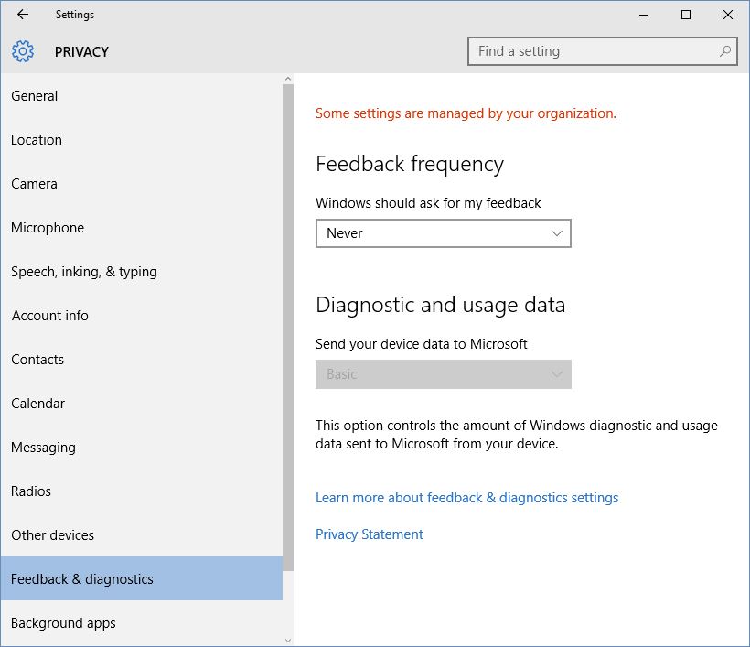Open Microphone privacy settings
The image size is (750, 647).
point(47,227)
